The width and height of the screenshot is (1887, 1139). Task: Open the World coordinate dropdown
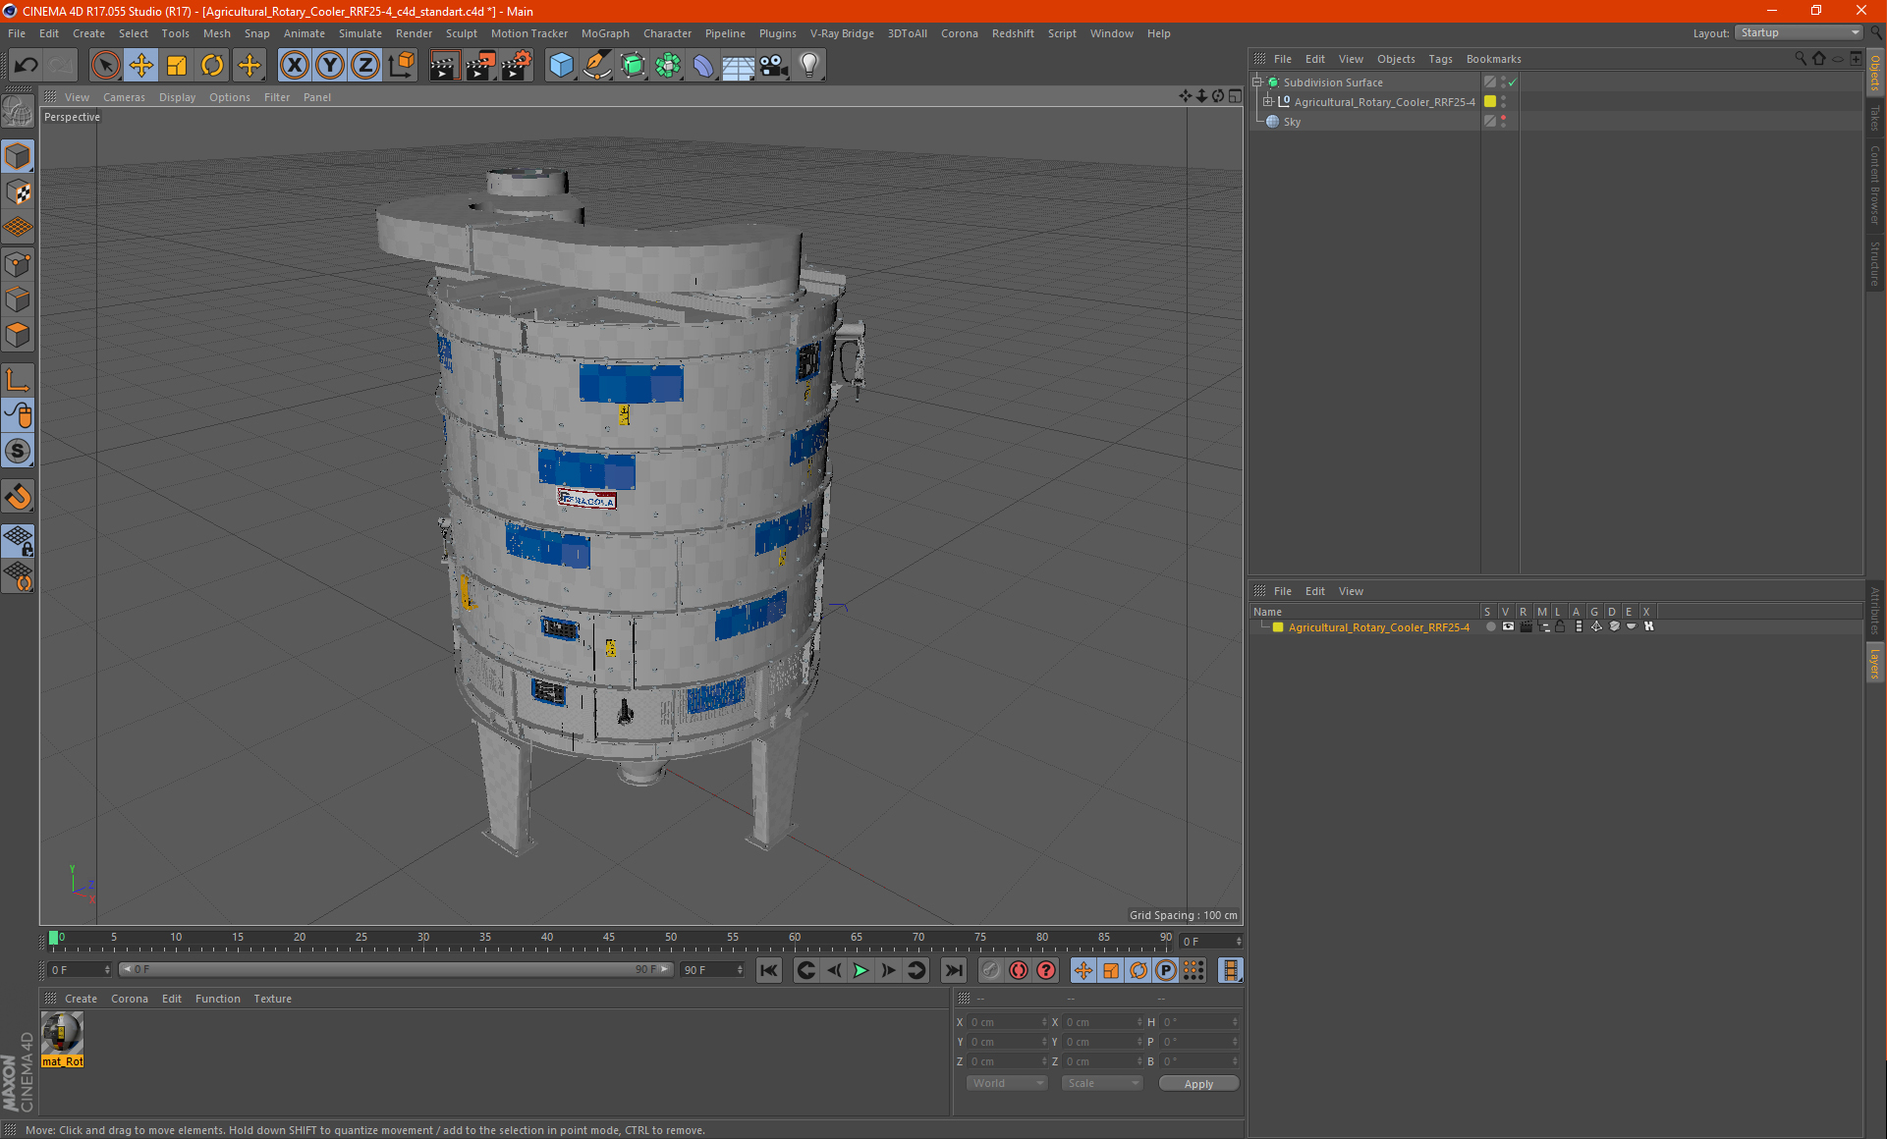pyautogui.click(x=1007, y=1083)
